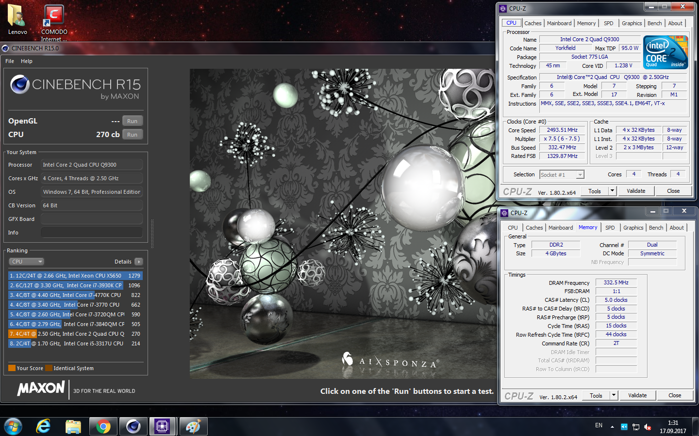699x436 pixels.
Task: Select the Core i7-3930K ranking row
Action: pyautogui.click(x=75, y=285)
